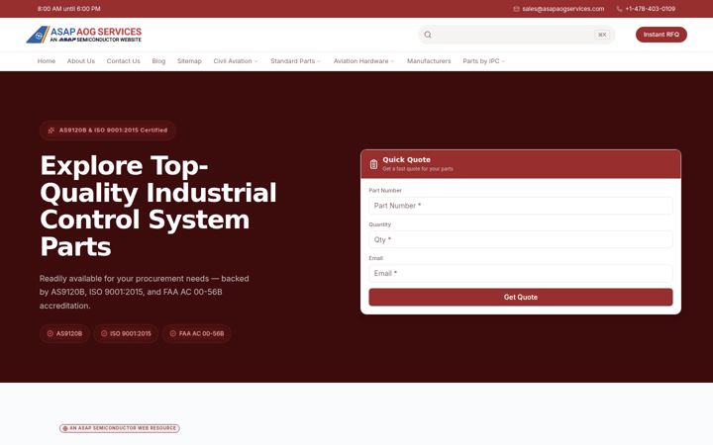The width and height of the screenshot is (713, 445).
Task: Expand the Parts by IPC dropdown menu
Action: click(x=484, y=61)
